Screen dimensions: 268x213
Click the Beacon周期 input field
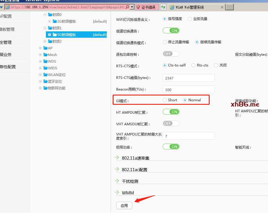188,89
